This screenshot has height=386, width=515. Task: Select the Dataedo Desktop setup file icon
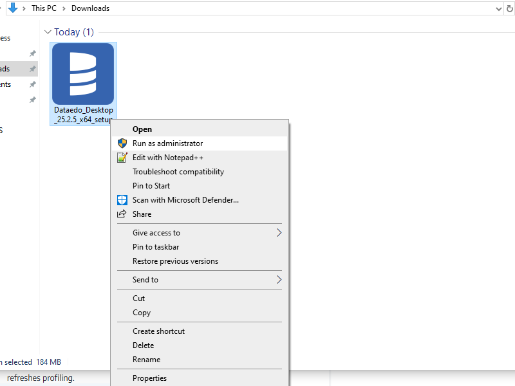pyautogui.click(x=83, y=74)
